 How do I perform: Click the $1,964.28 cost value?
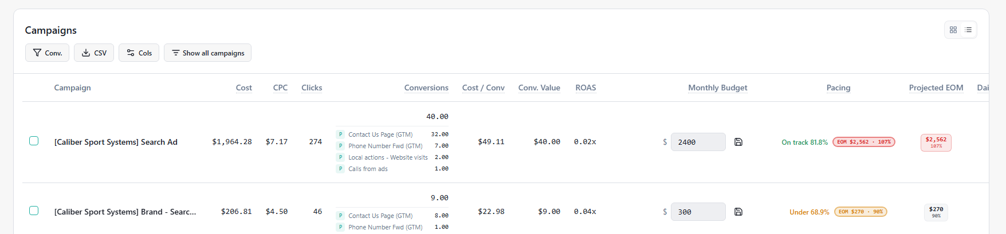click(x=232, y=142)
